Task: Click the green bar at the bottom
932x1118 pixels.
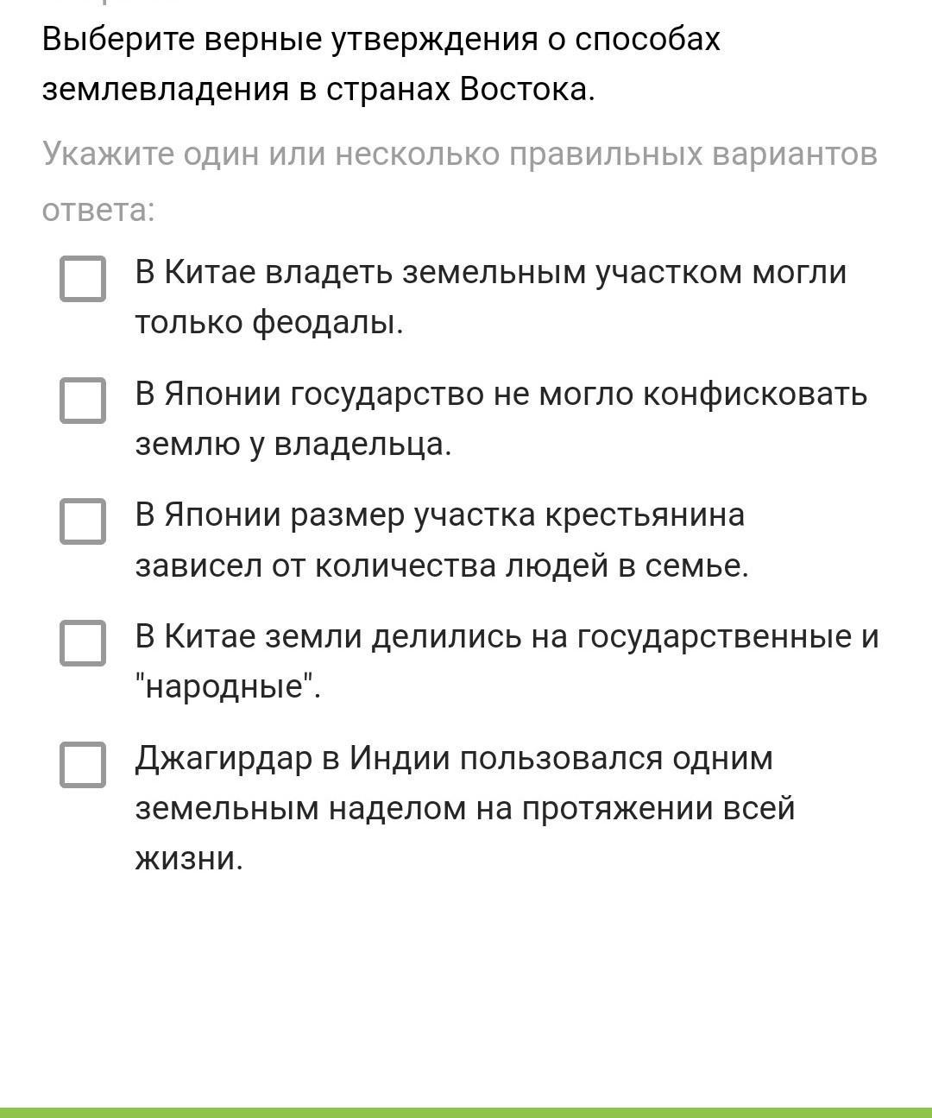Action: pos(466,1112)
